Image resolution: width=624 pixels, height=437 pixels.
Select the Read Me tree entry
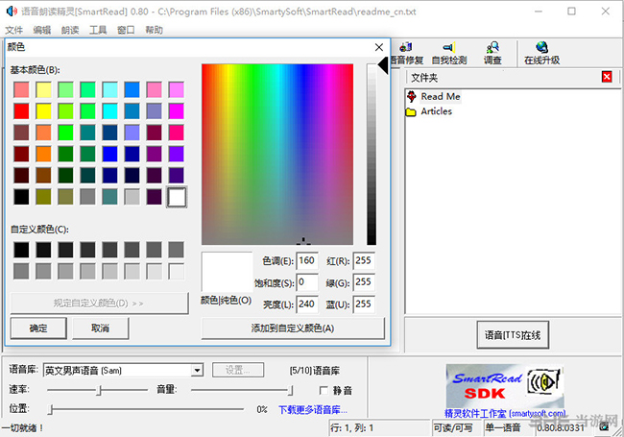tap(440, 96)
